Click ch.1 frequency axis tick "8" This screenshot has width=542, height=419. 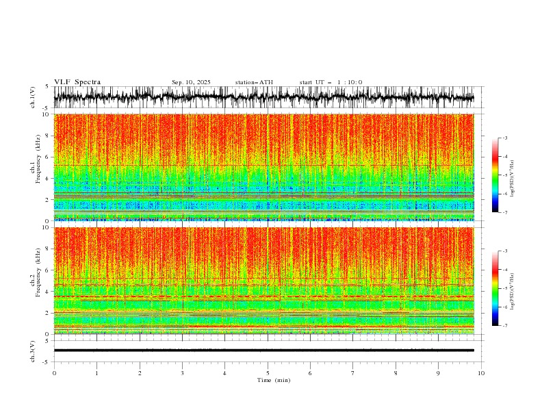[47, 136]
